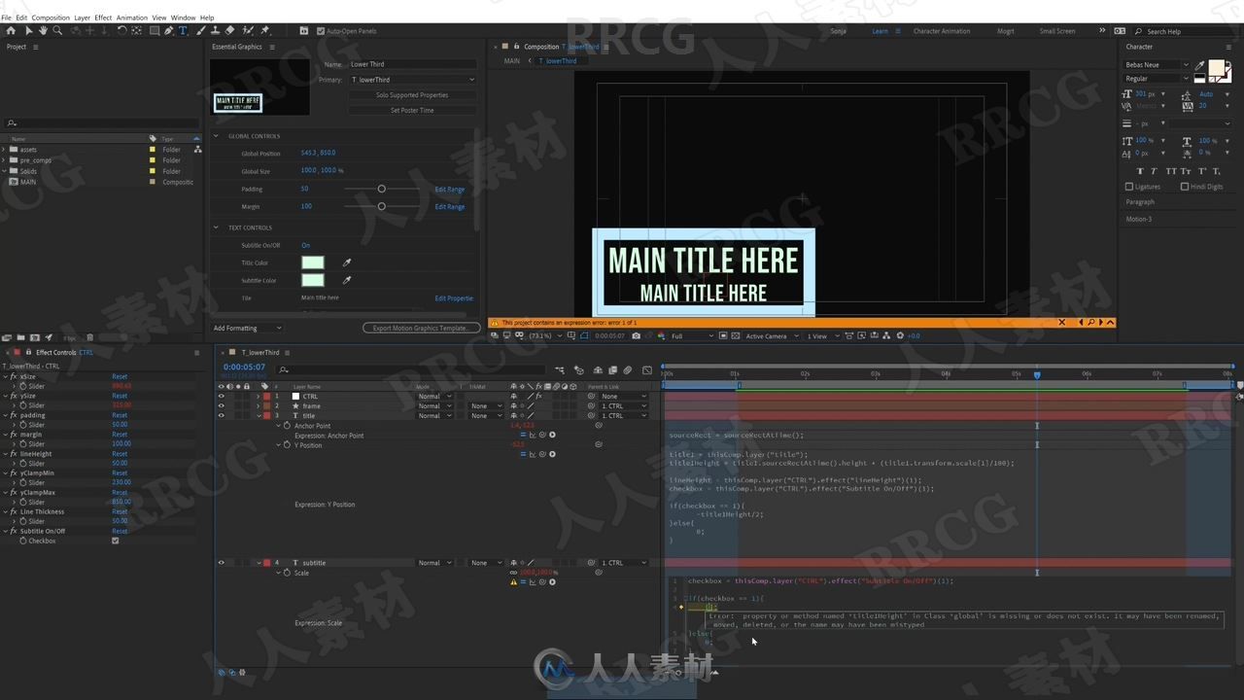Toggle the Hindi Digits checkbox
This screenshot has height=700, width=1244.
tap(1184, 187)
